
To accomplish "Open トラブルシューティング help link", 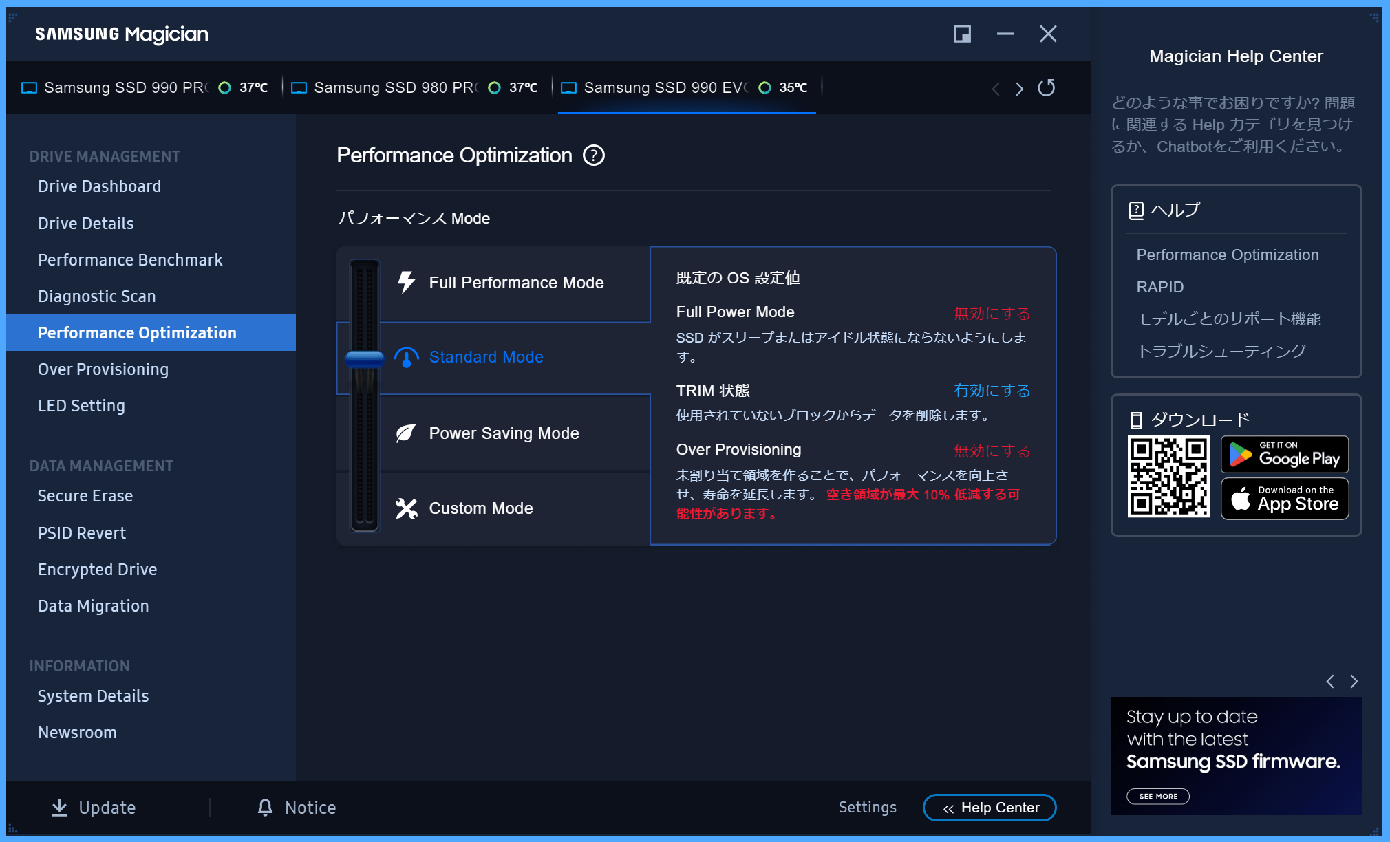I will pos(1221,351).
